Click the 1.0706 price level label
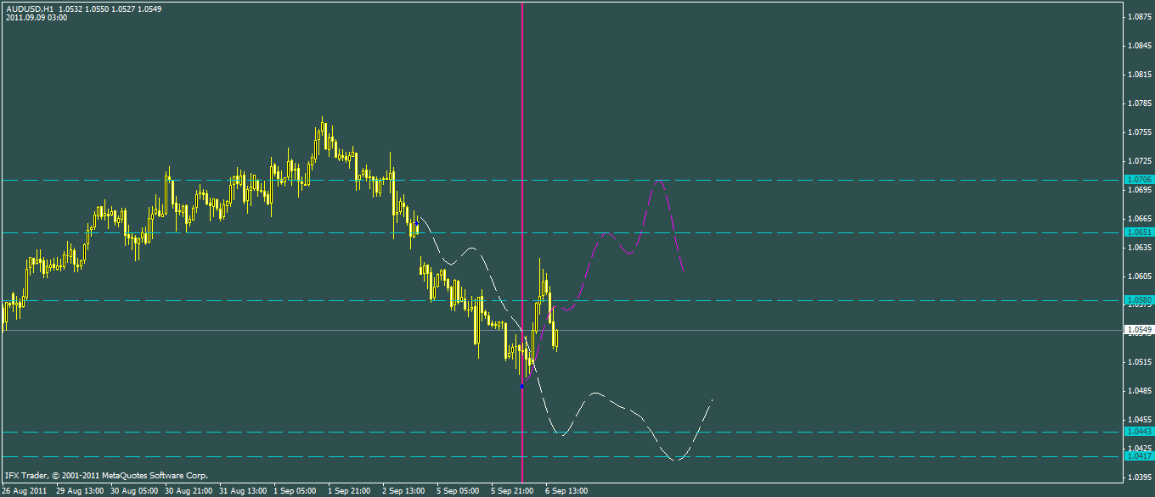Screen dimensions: 1155x497 click(x=1139, y=180)
